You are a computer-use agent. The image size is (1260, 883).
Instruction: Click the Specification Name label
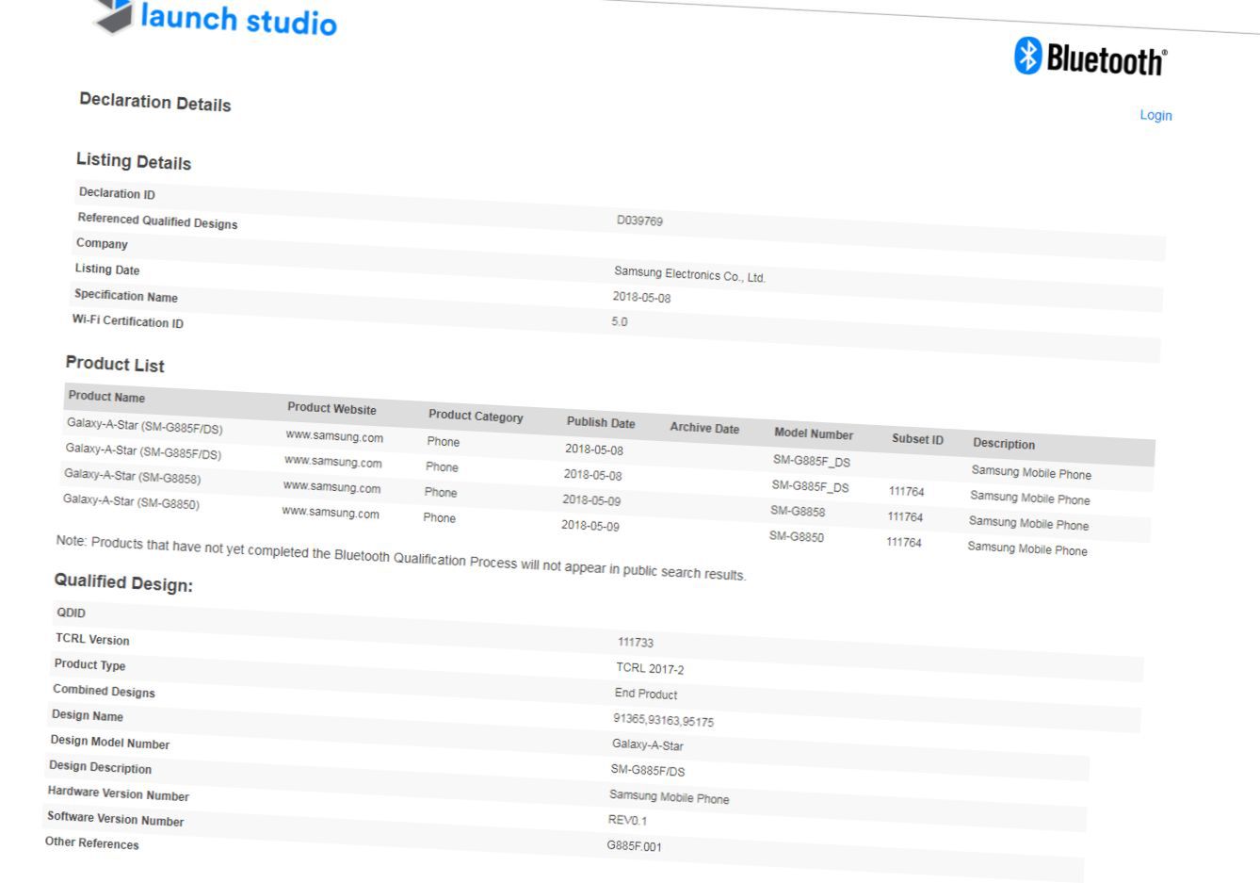point(126,295)
